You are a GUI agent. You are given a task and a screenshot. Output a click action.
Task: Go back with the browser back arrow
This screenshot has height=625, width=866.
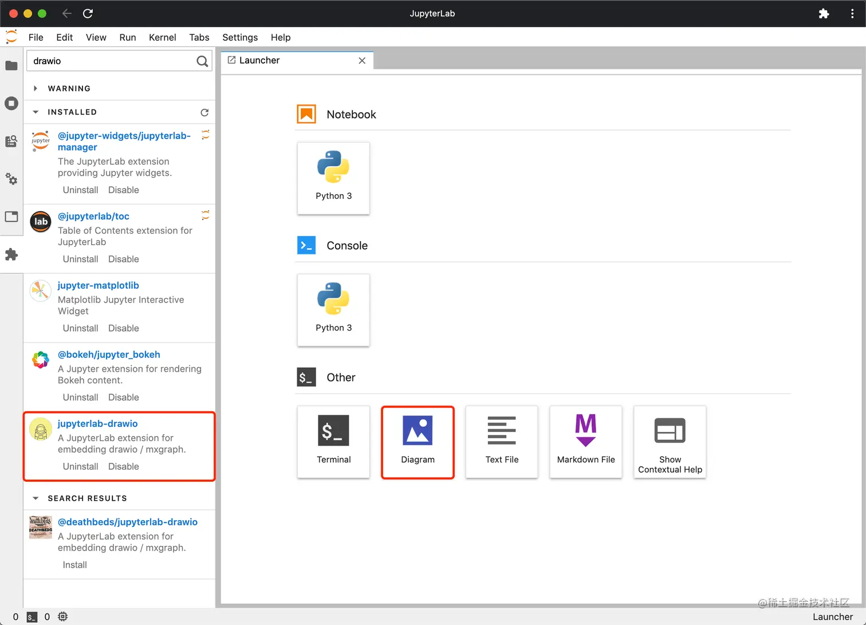point(66,13)
